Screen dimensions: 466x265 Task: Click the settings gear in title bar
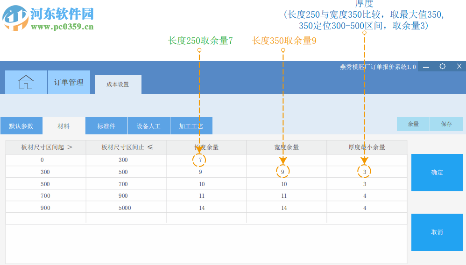(442, 67)
